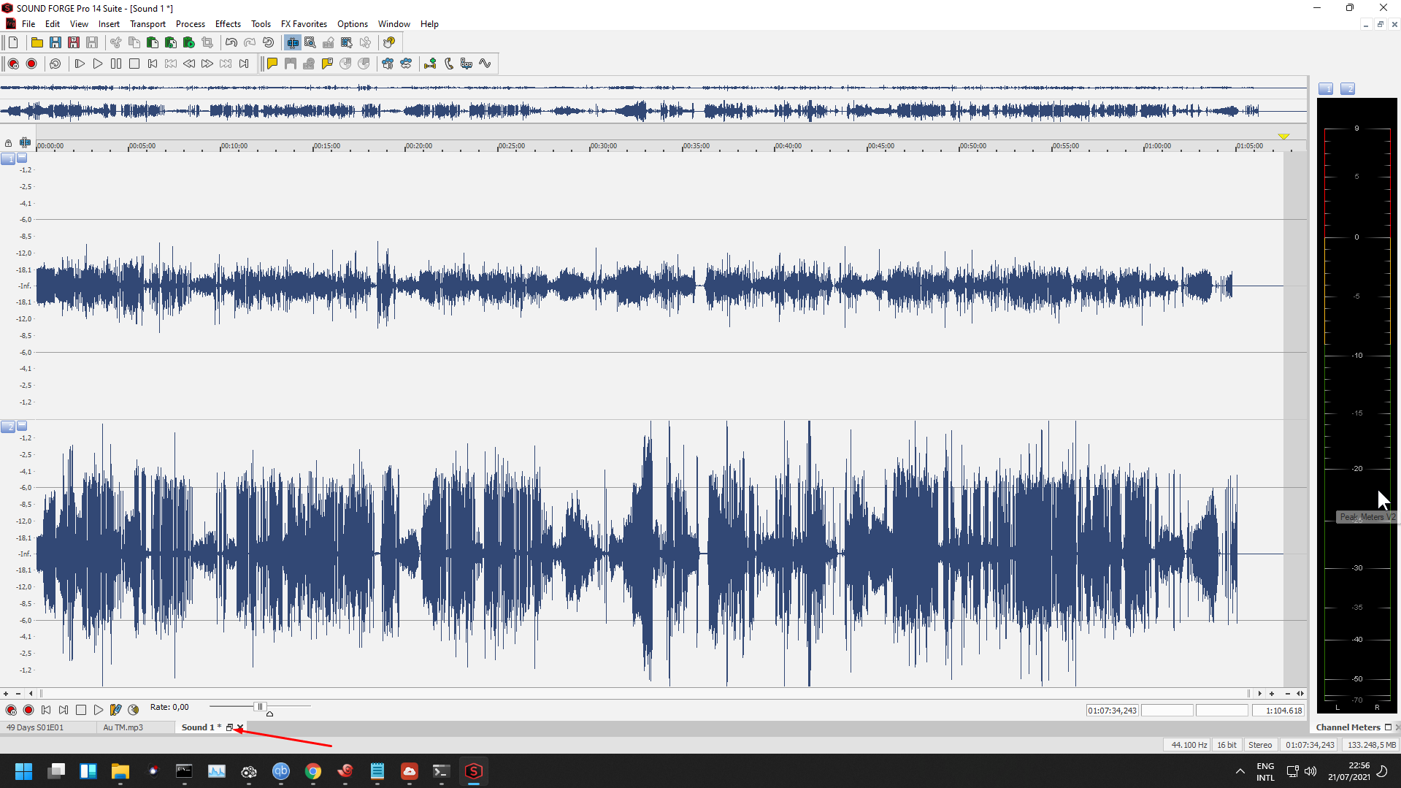
Task: Click the 44.100 Hz sample rate field
Action: [x=1188, y=745]
